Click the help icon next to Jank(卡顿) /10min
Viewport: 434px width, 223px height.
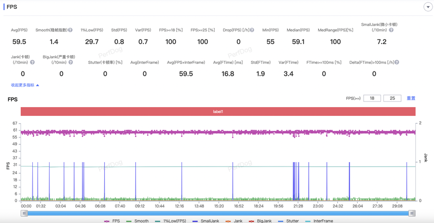click(32, 62)
